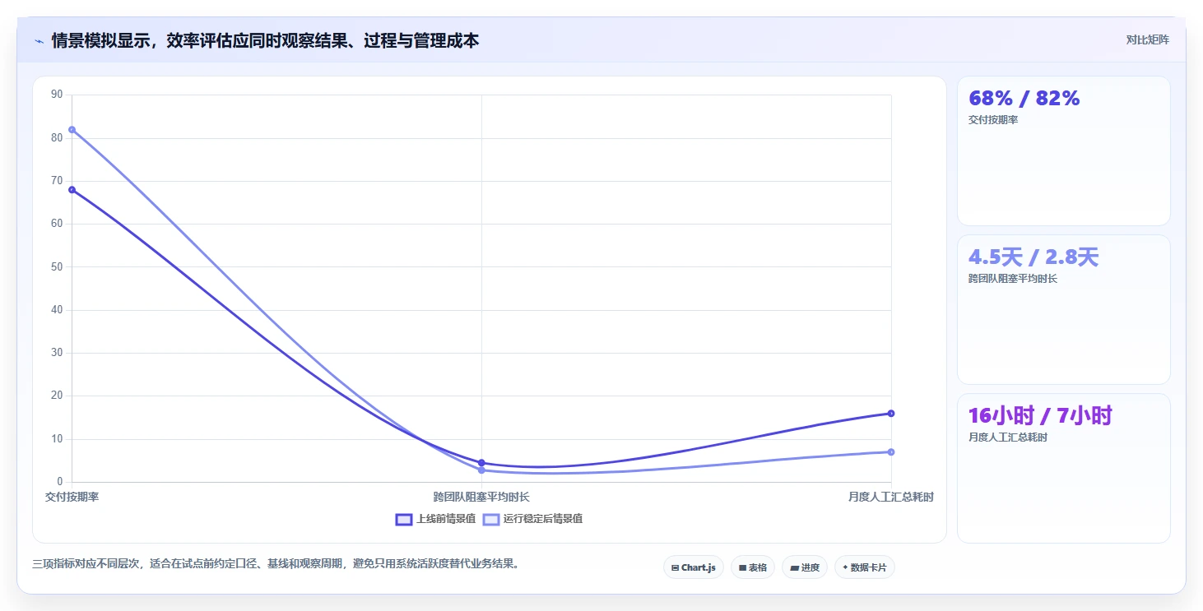1203x611 pixels.
Task: Click the 7 data point on 月度人工汇总耗时
Action: (x=891, y=452)
